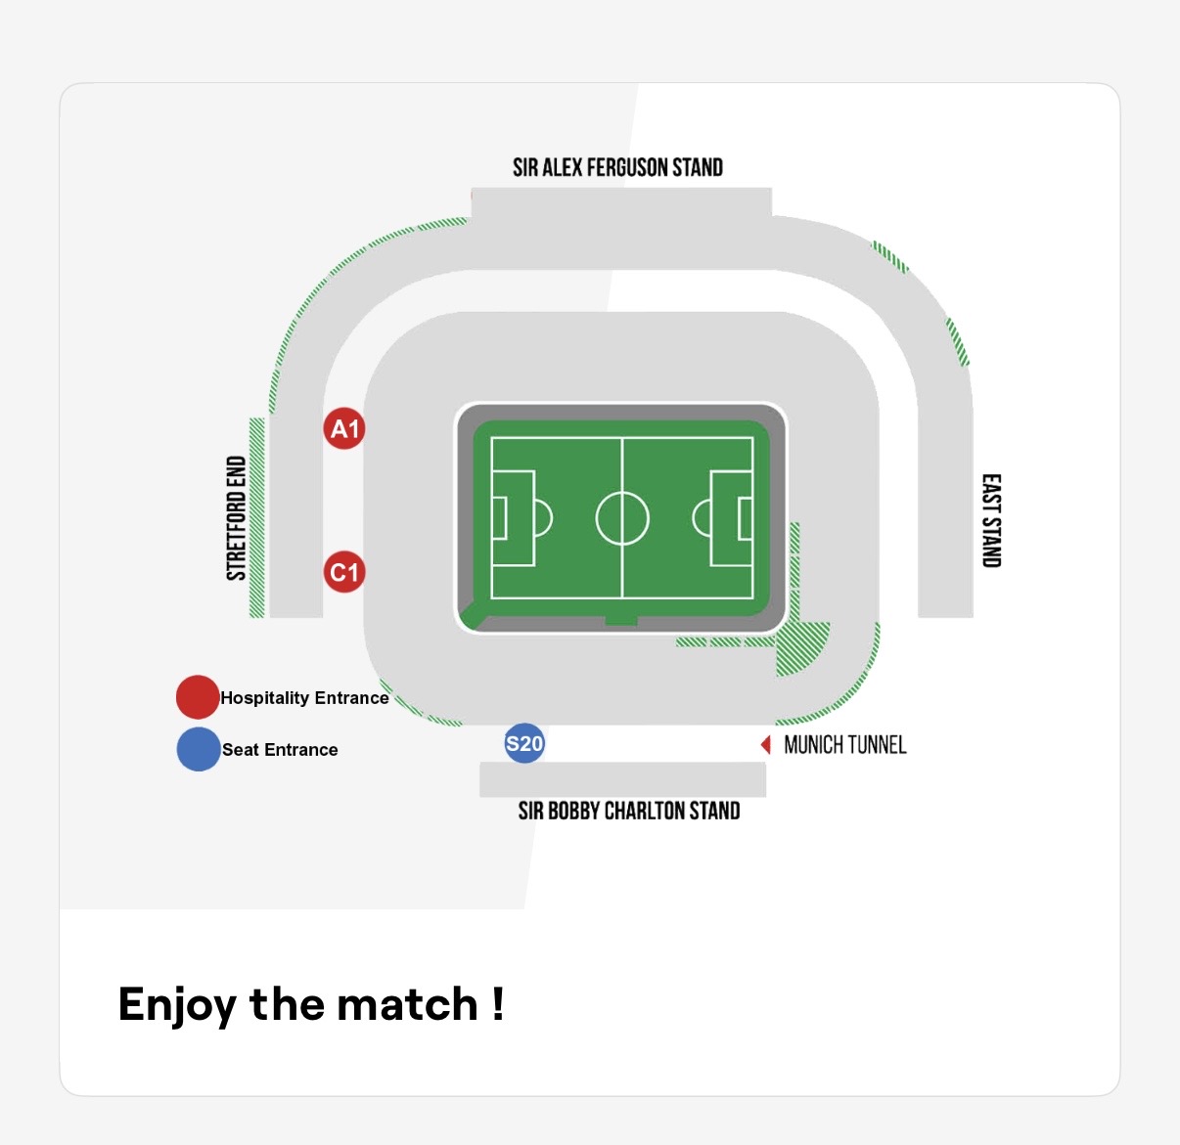Select the red C1 entrance marker

coord(344,572)
